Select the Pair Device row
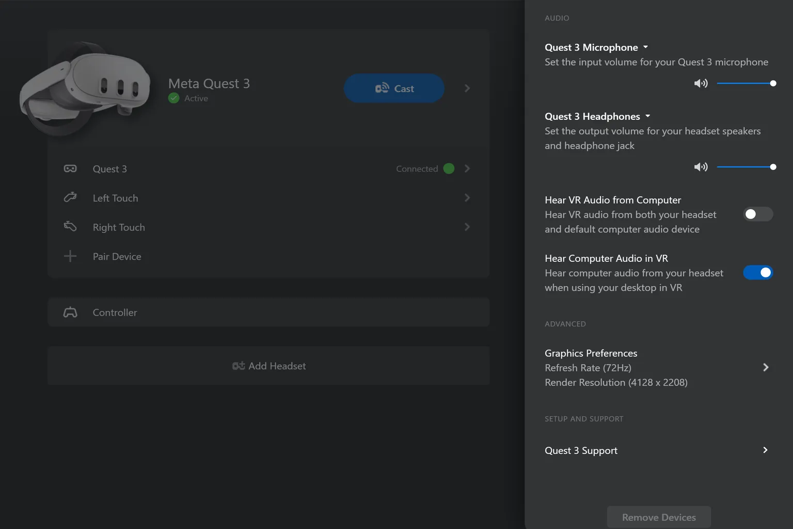Image resolution: width=793 pixels, height=529 pixels. click(x=268, y=256)
